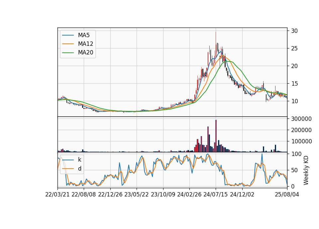Click the volume axis value 100000
Screen dimensions: 319x229
[x=301, y=141]
